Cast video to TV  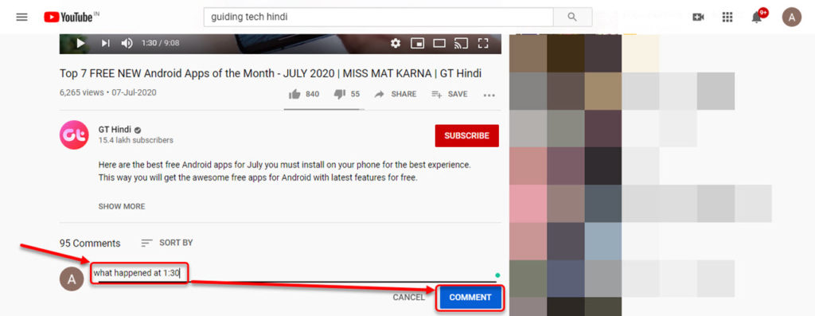click(461, 43)
